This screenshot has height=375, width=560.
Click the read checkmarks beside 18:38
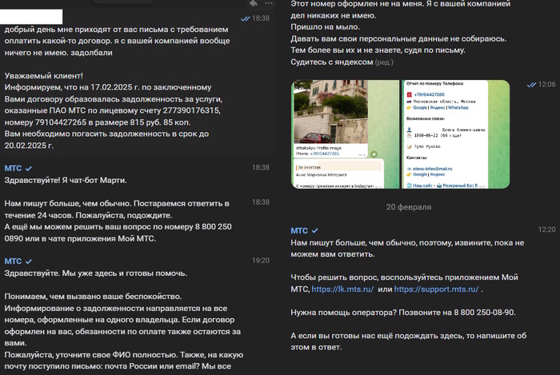tap(245, 18)
